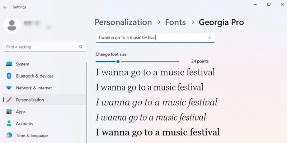
Task: Click the font preview text input
Action: (155, 38)
